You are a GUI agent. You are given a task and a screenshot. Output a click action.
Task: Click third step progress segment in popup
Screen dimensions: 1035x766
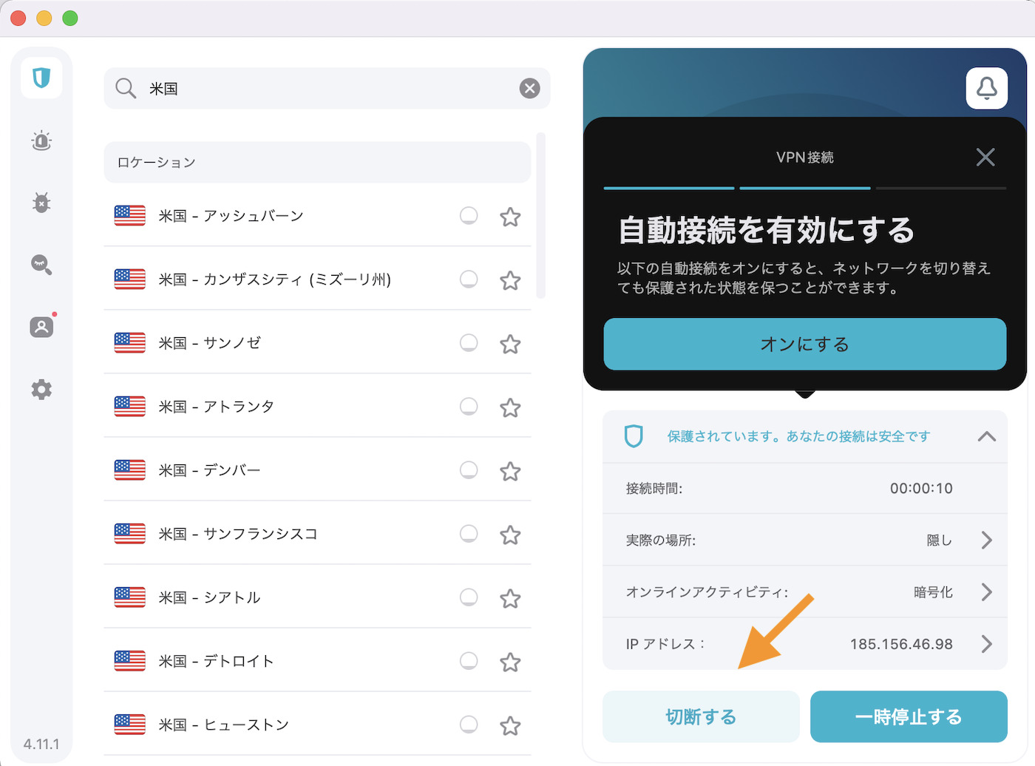coord(941,188)
